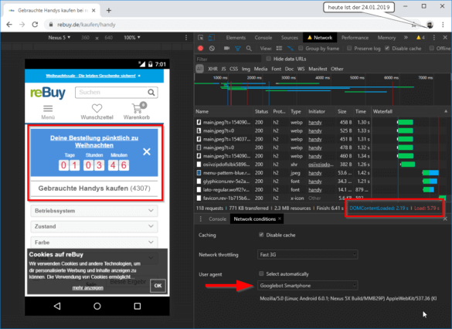Close the DevTools panel
The width and height of the screenshot is (452, 329).
(x=445, y=37)
